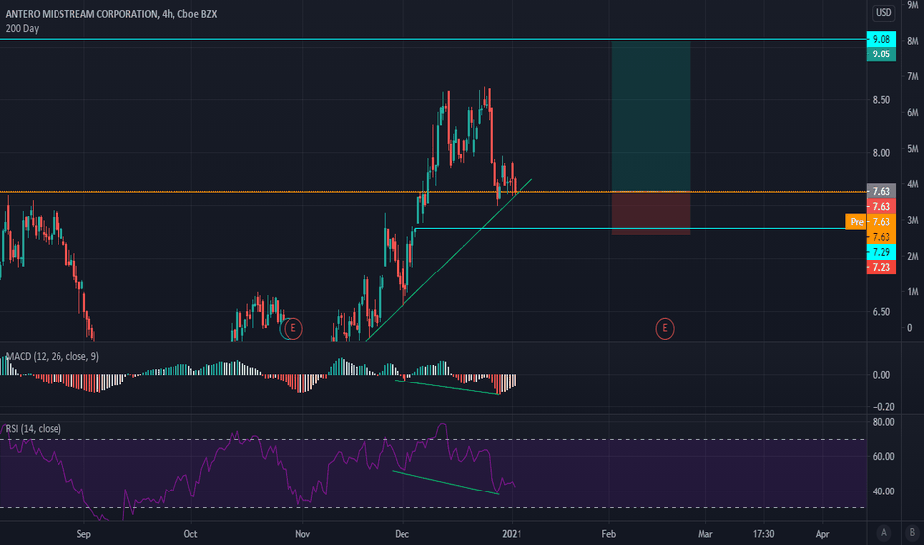The width and height of the screenshot is (924, 545).
Task: Click the Antero Midstream Corporation title
Action: [111, 14]
